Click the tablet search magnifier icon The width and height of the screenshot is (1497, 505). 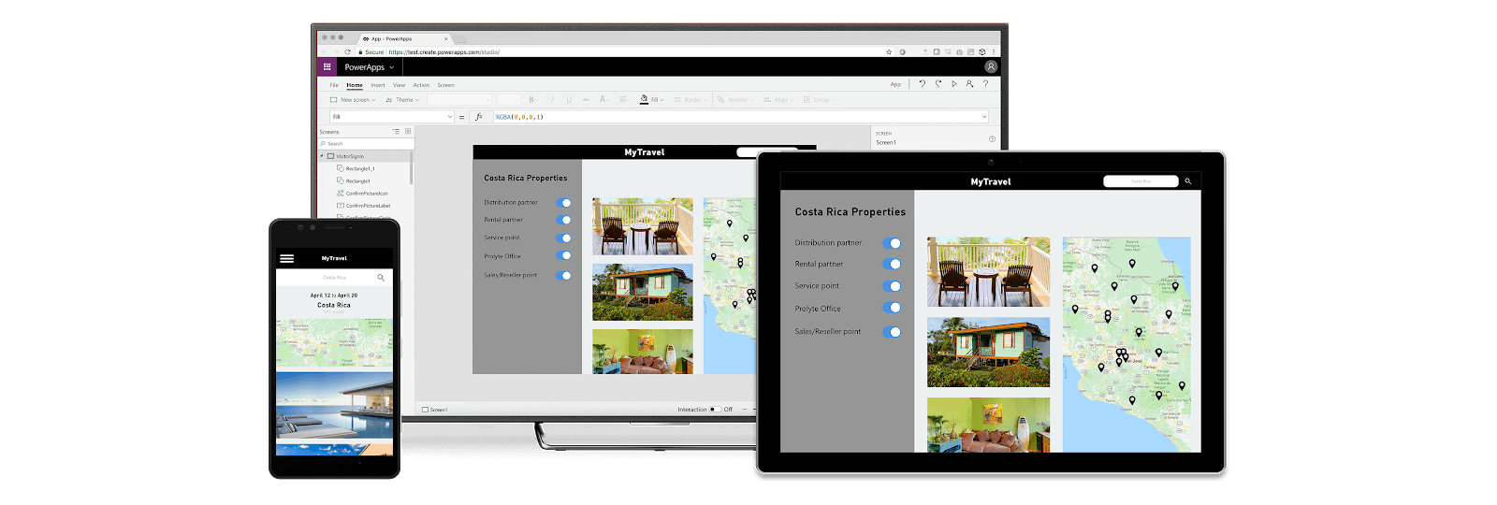(x=1188, y=181)
